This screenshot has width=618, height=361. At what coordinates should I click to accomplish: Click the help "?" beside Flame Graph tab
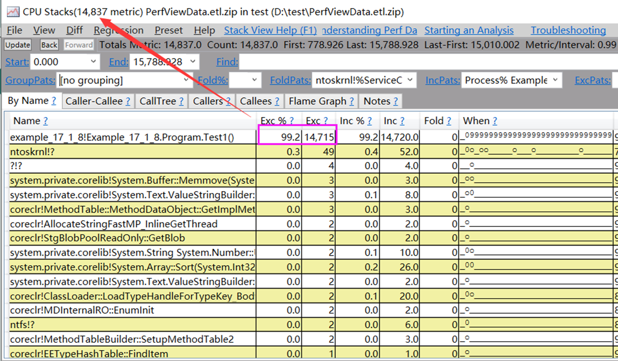click(x=353, y=101)
